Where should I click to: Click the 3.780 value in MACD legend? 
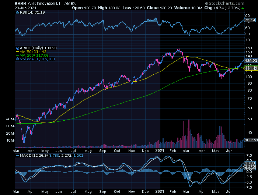[54, 155]
